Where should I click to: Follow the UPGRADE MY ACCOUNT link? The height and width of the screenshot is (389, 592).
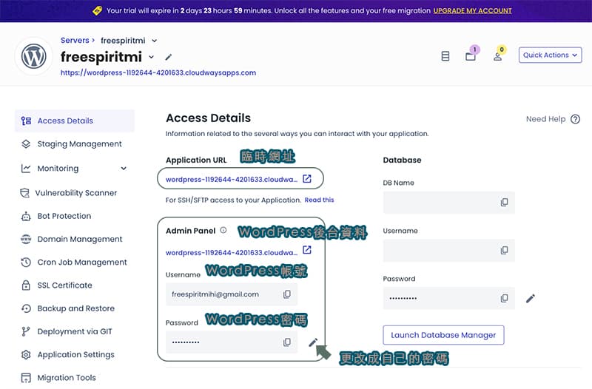click(x=472, y=10)
